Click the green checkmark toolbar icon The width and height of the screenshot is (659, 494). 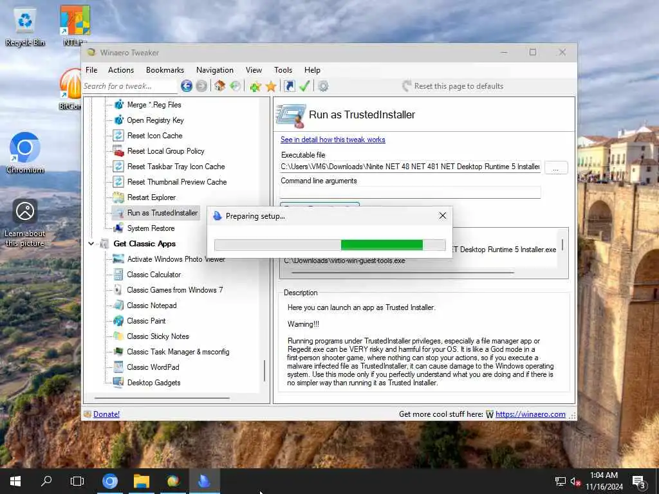coord(304,86)
